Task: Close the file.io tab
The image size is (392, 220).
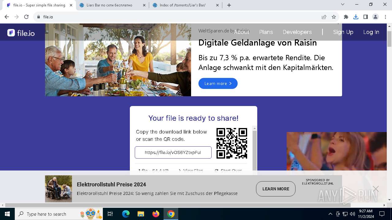Action: (71, 5)
